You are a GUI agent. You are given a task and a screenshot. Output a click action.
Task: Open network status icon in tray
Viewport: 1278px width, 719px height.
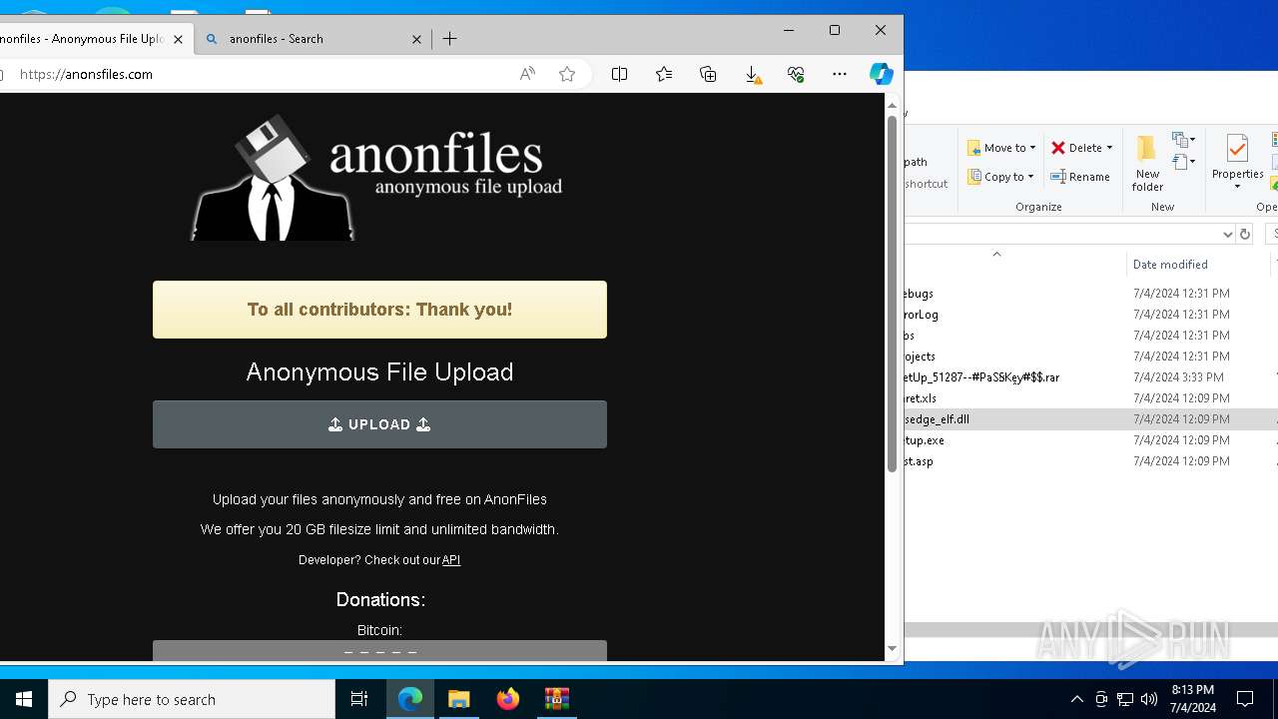[x=1125, y=699]
